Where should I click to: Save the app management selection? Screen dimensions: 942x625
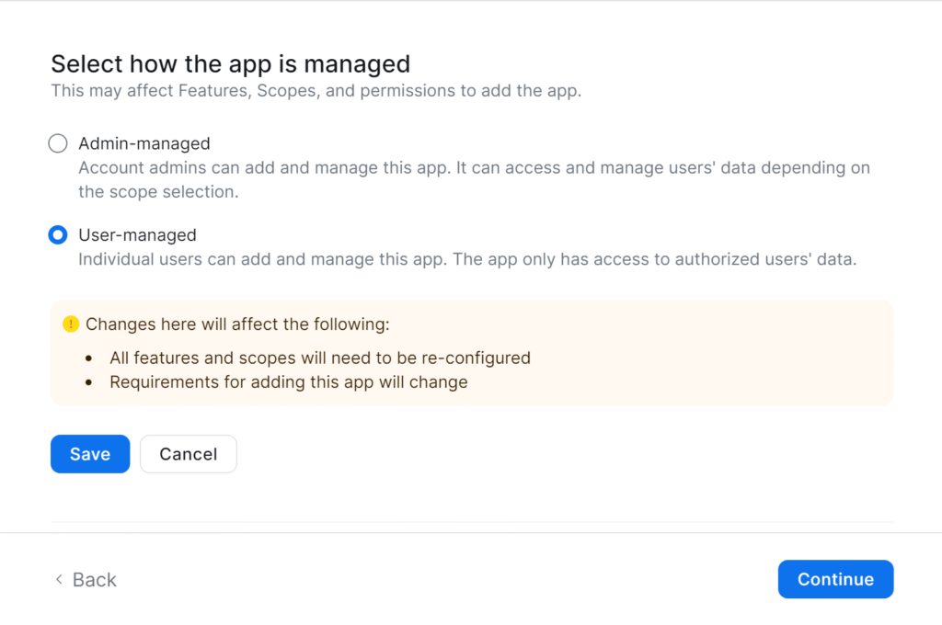coord(90,454)
